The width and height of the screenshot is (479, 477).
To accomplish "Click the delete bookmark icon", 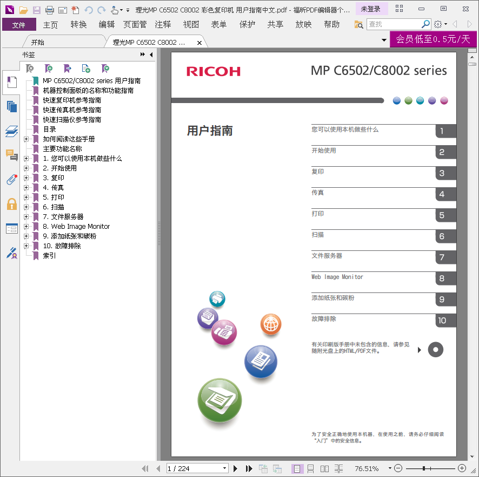I will coord(30,69).
